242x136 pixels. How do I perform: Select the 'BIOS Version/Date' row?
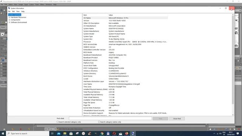pyautogui.click(x=125, y=44)
